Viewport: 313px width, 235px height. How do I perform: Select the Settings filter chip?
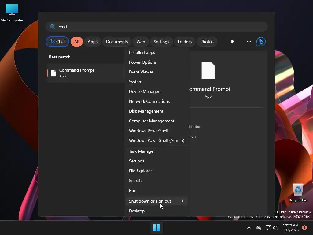tap(161, 42)
